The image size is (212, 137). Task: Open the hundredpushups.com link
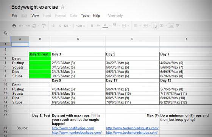pyautogui.click(x=77, y=132)
